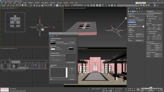The image size is (164, 92).
Task: Open the Modifiers menu
Action: (x=31, y=3)
